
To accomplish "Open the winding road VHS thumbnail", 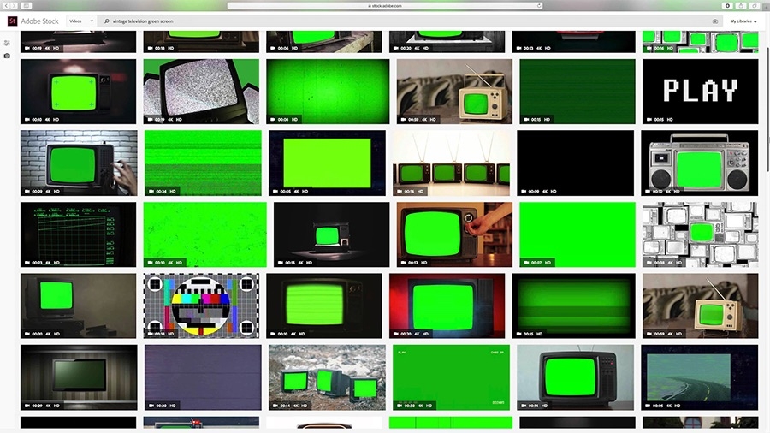I will (700, 377).
